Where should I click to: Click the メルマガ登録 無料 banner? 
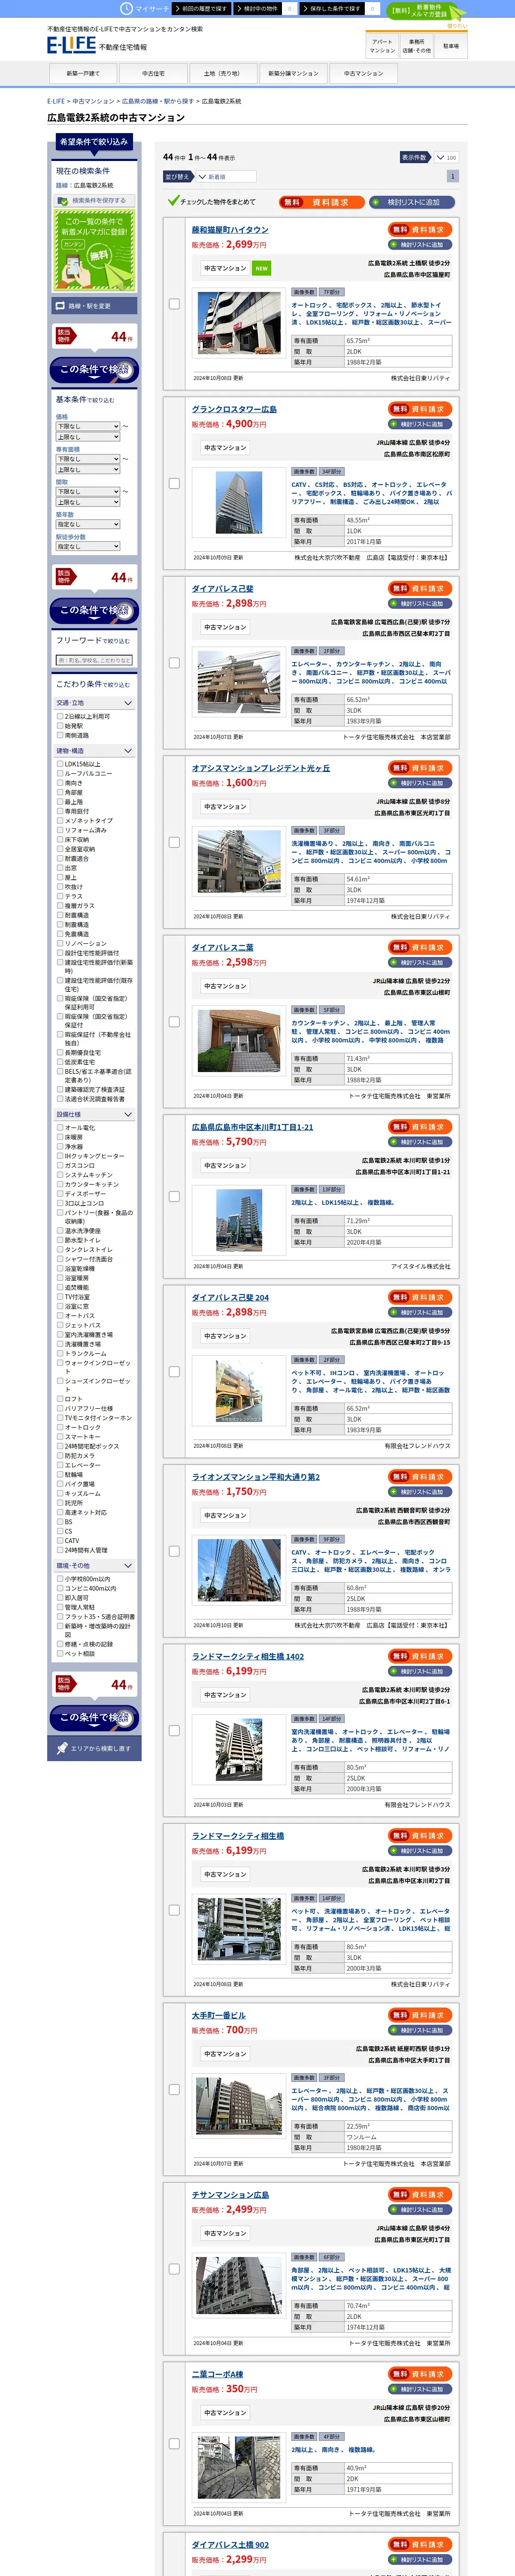(94, 250)
